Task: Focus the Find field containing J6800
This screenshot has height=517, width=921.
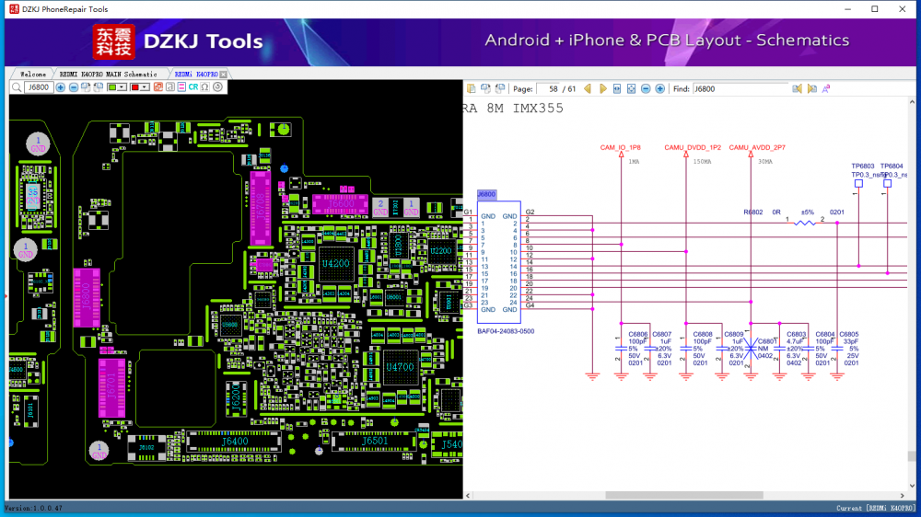Action: pyautogui.click(x=740, y=89)
